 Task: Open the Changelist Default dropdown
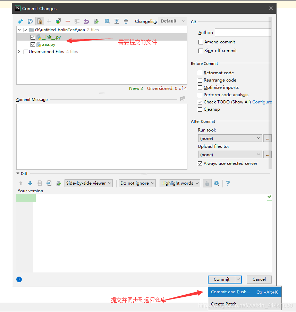click(173, 21)
